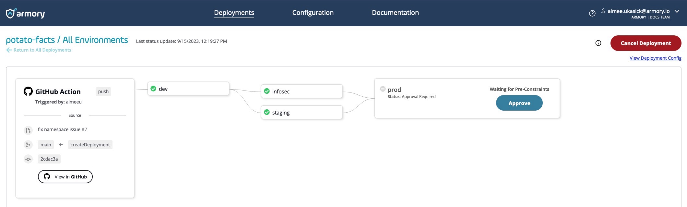Click the pull request icon
The image size is (687, 207).
tap(28, 130)
